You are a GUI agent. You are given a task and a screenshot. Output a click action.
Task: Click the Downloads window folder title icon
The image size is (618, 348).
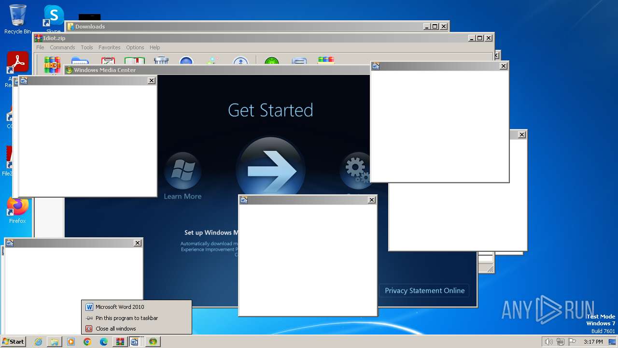coord(70,27)
